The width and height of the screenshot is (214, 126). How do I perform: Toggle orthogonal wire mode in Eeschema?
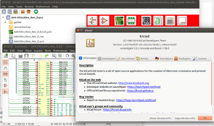click(x=5, y=91)
